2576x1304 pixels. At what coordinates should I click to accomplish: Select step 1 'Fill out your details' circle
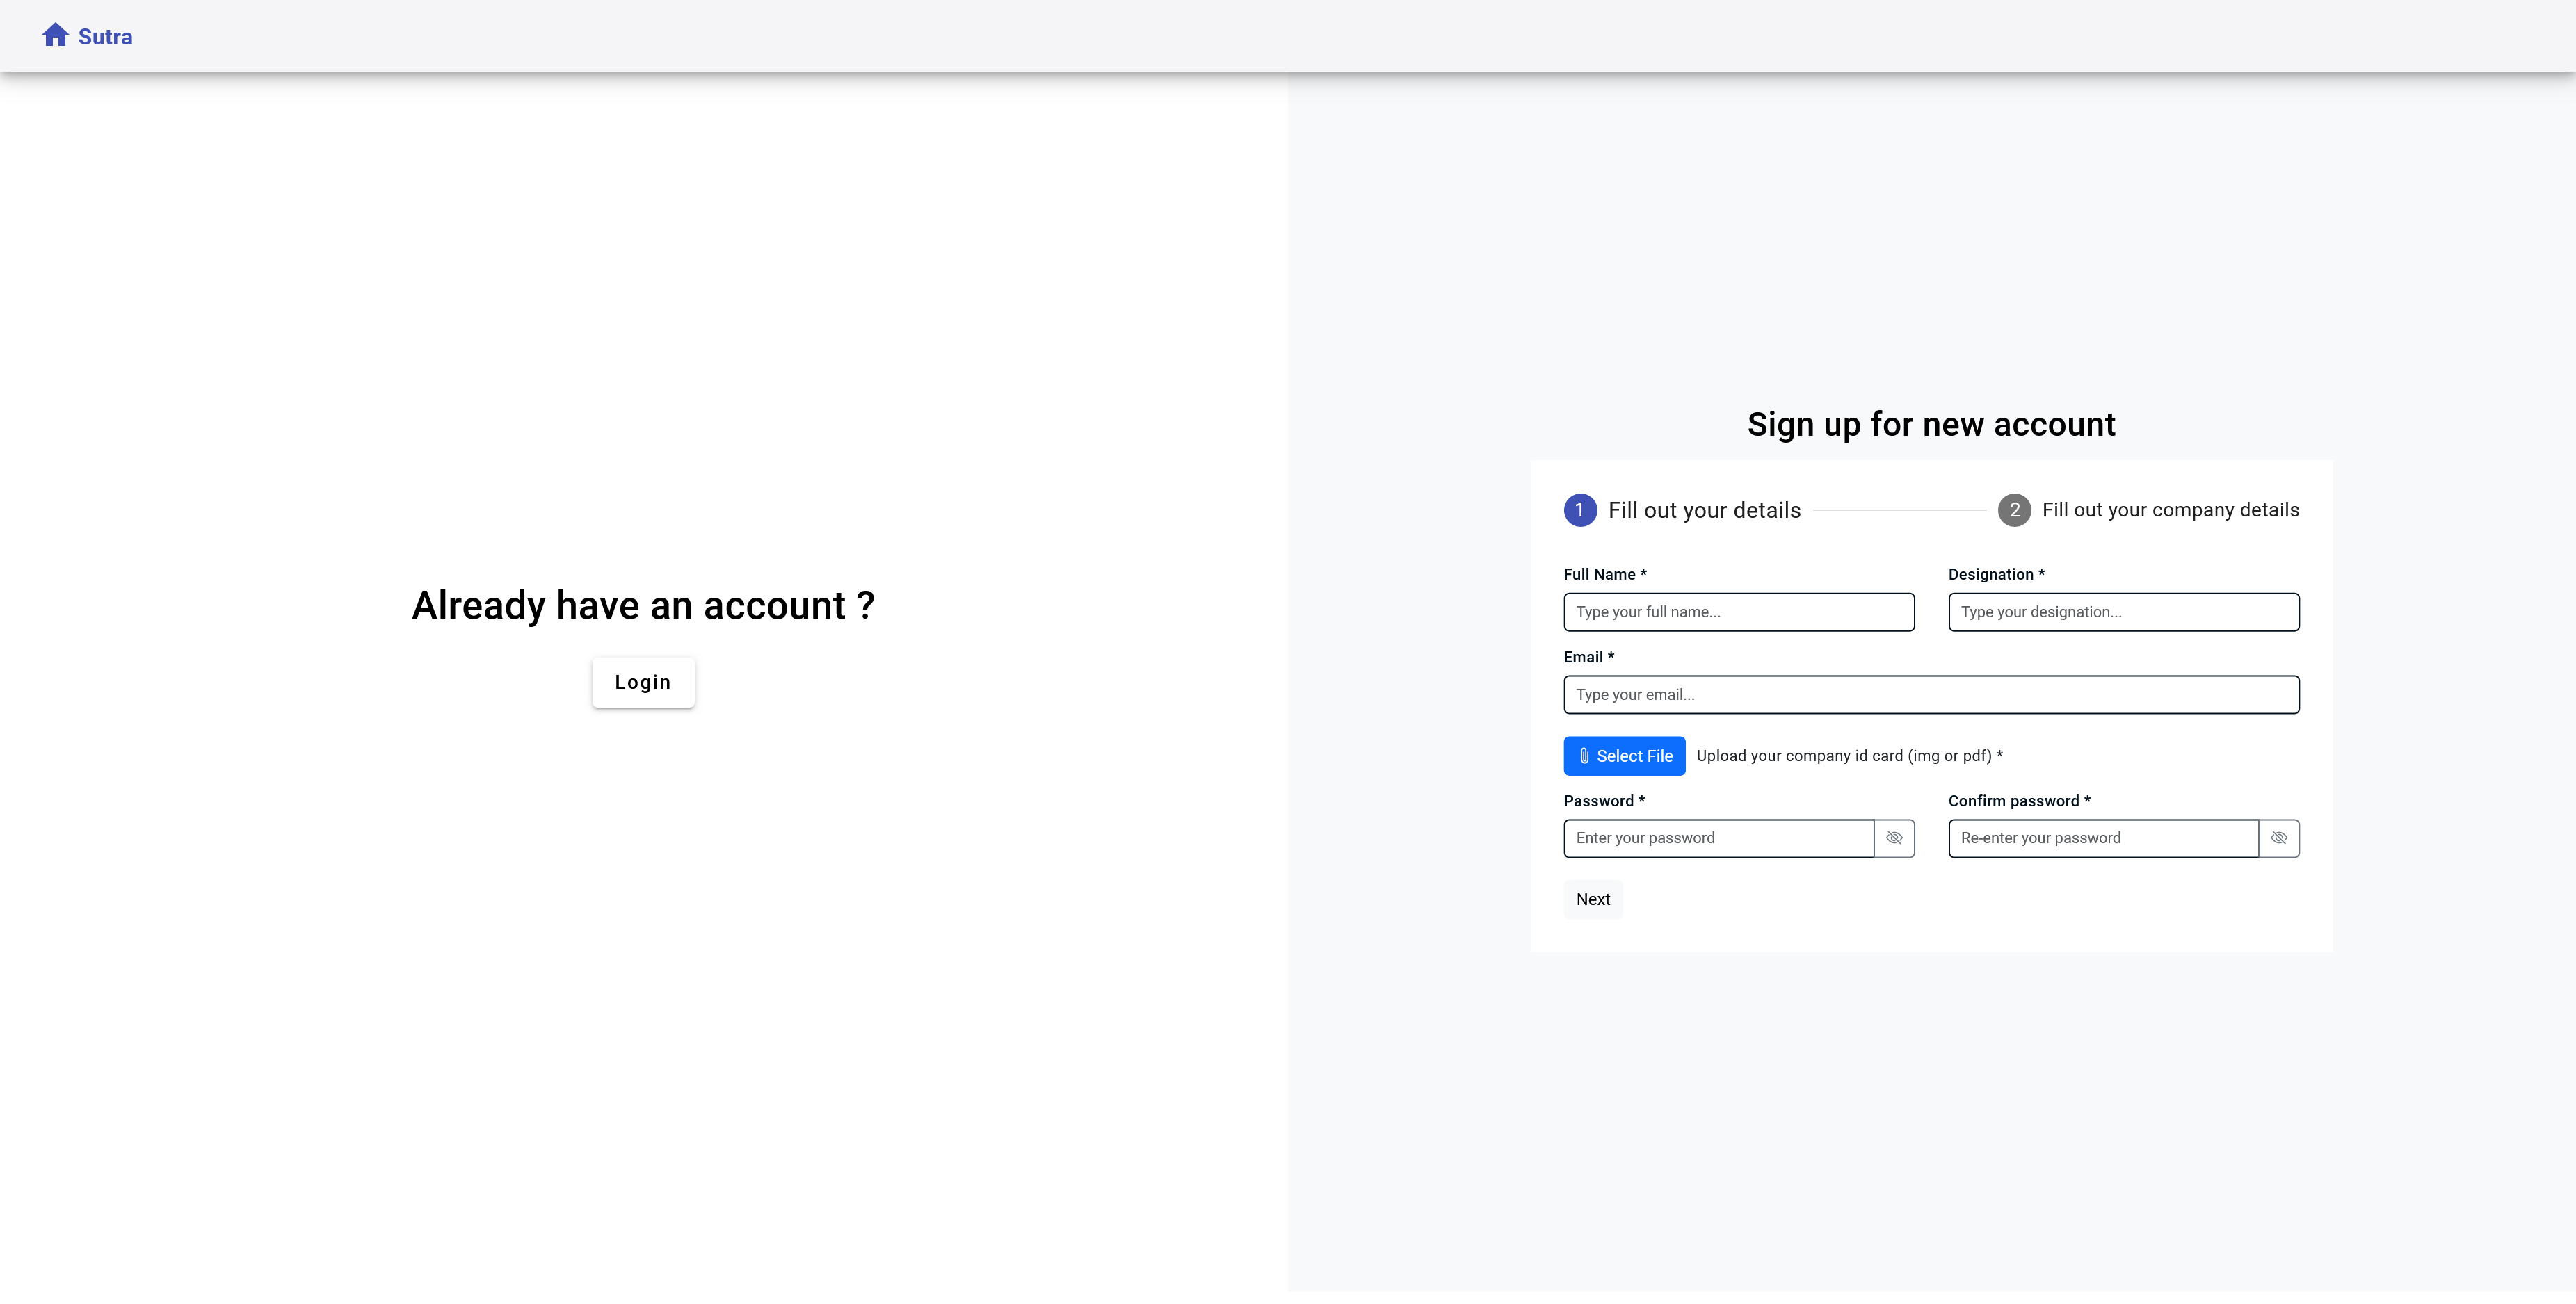(x=1580, y=510)
